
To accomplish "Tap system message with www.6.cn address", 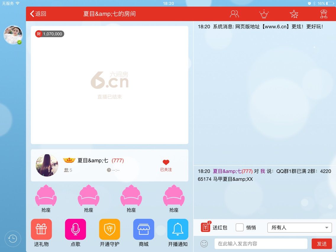I will point(260,27).
